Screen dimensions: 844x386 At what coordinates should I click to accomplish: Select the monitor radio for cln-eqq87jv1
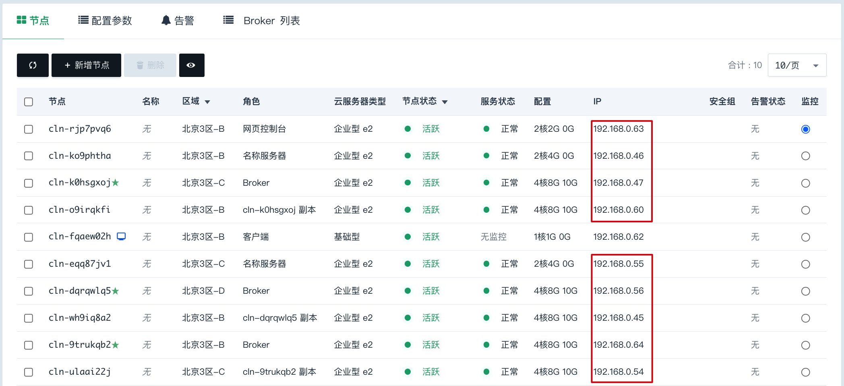pos(806,264)
